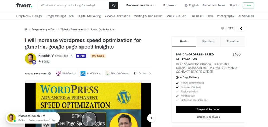Open Data category menu
Image resolution: width=268 pixels, height=127 pixels.
click(210, 16)
